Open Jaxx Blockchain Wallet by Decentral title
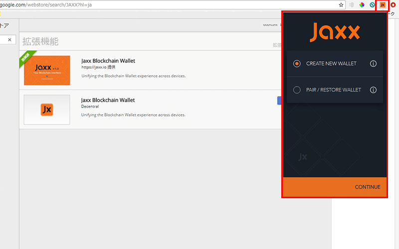The width and height of the screenshot is (399, 249). pyautogui.click(x=108, y=100)
